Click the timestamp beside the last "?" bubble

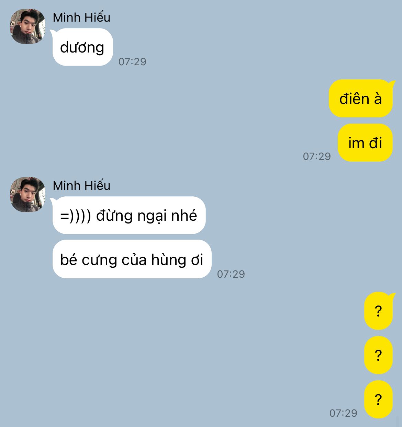[x=343, y=413]
